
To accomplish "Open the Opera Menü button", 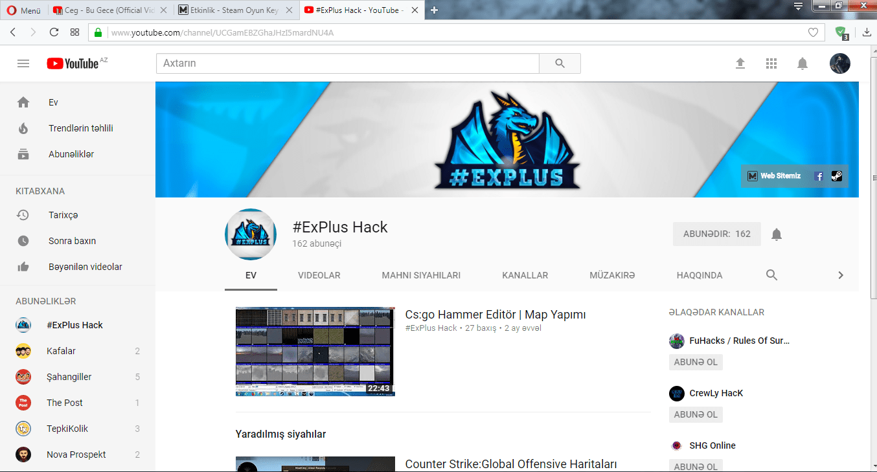I will click(23, 10).
